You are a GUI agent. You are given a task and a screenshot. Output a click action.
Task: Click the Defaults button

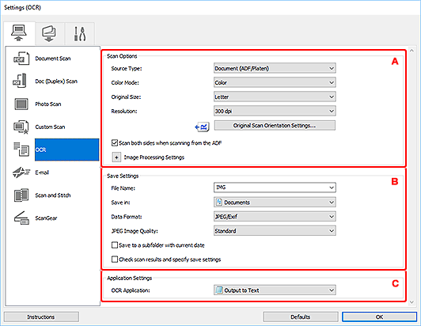(301, 317)
